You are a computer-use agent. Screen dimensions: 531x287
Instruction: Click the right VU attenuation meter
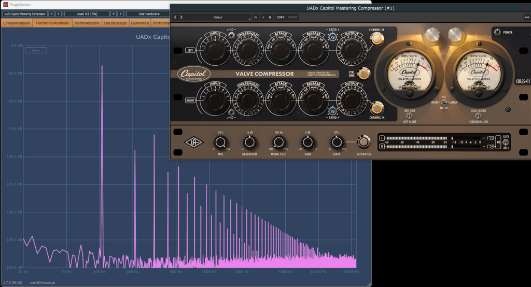tap(479, 73)
